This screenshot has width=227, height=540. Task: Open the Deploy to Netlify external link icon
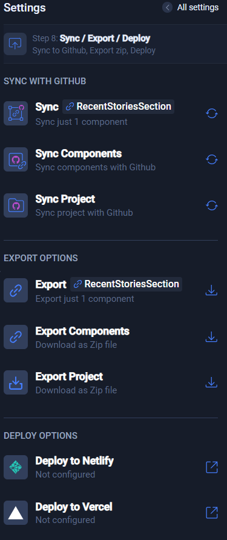click(x=211, y=467)
